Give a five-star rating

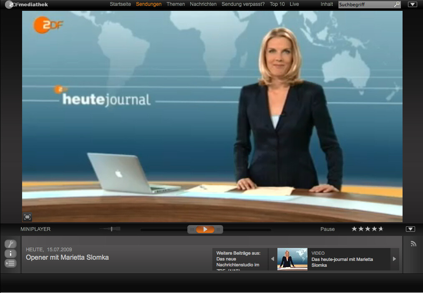click(x=380, y=229)
